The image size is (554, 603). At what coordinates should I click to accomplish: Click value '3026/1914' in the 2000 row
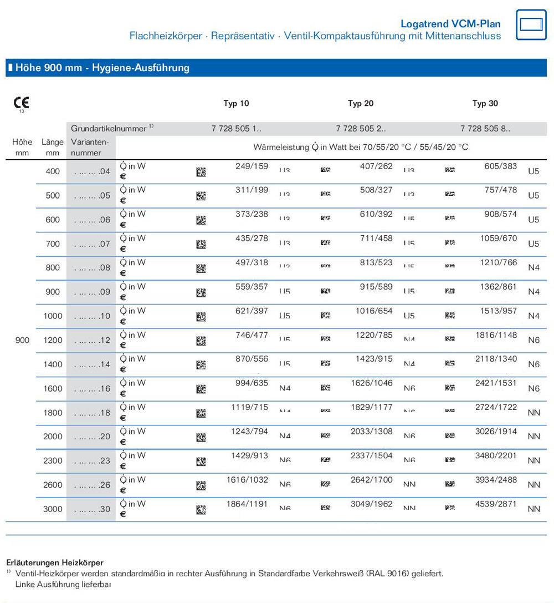pos(496,432)
